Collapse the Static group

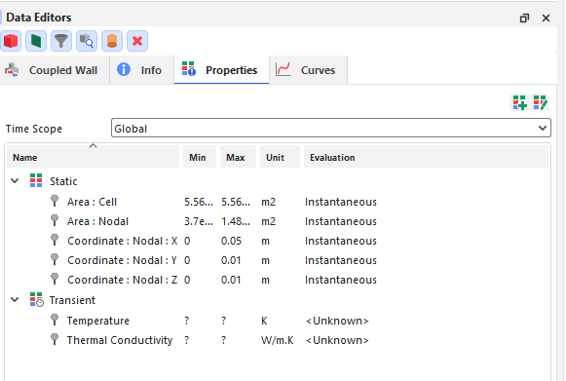click(x=15, y=180)
